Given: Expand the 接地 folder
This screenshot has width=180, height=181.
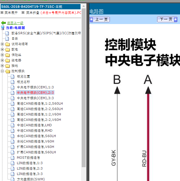Looking at the screenshot, I should pyautogui.click(x=2, y=66).
